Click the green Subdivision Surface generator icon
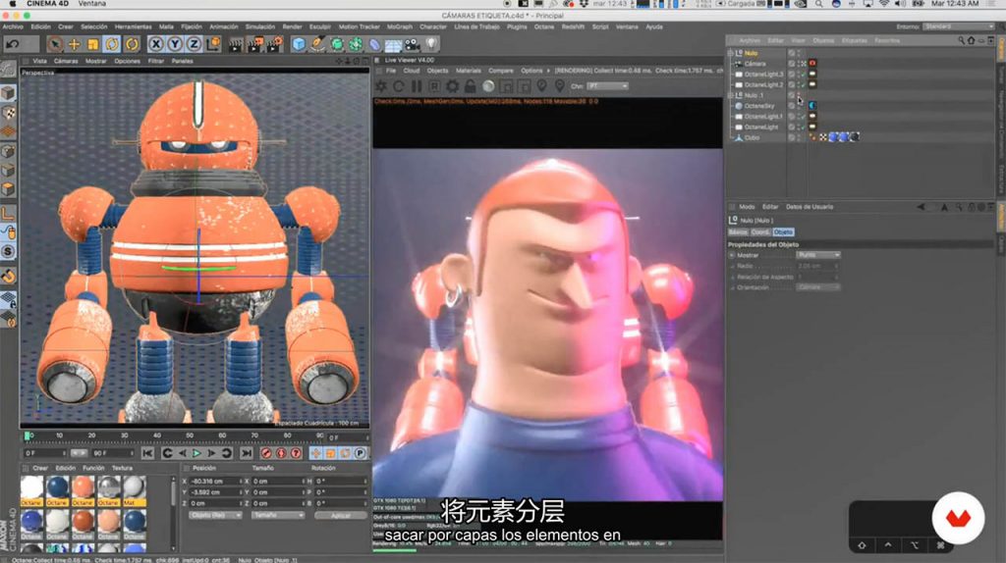The height and width of the screenshot is (563, 1006). pos(337,44)
